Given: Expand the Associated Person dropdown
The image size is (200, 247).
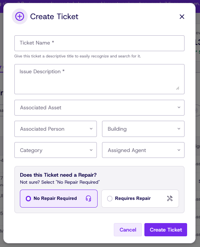Looking at the screenshot, I should click(x=56, y=129).
